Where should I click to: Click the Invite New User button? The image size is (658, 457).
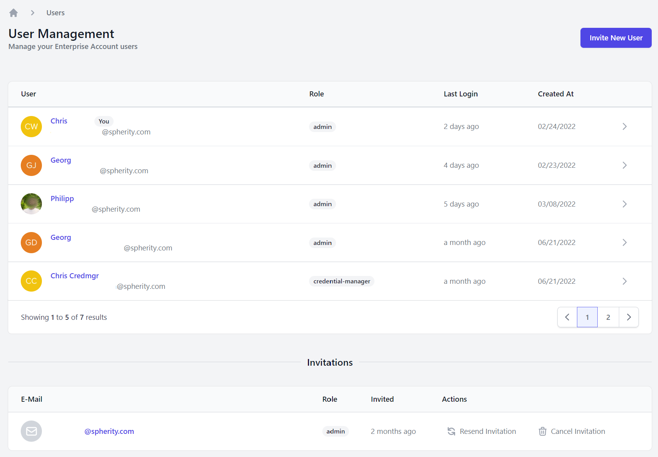pos(615,38)
